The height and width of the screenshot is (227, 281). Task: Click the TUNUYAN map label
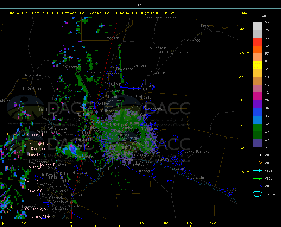coord(72,206)
